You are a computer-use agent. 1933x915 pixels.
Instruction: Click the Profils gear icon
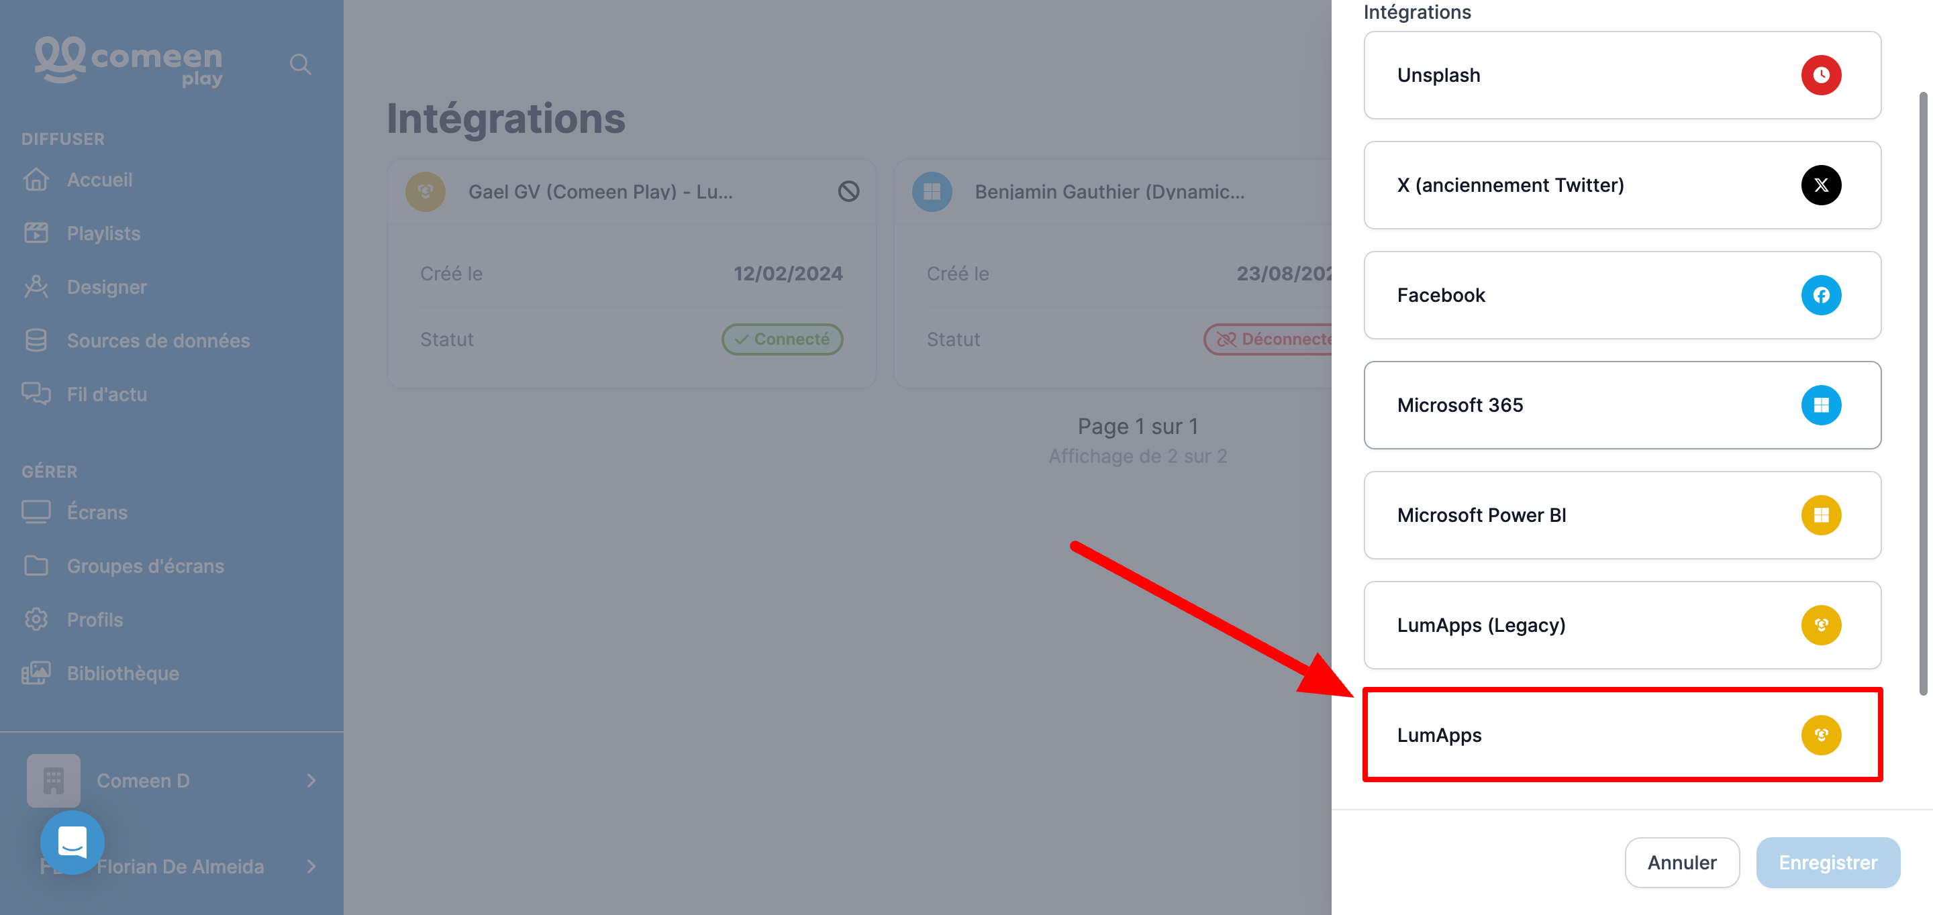(x=36, y=619)
